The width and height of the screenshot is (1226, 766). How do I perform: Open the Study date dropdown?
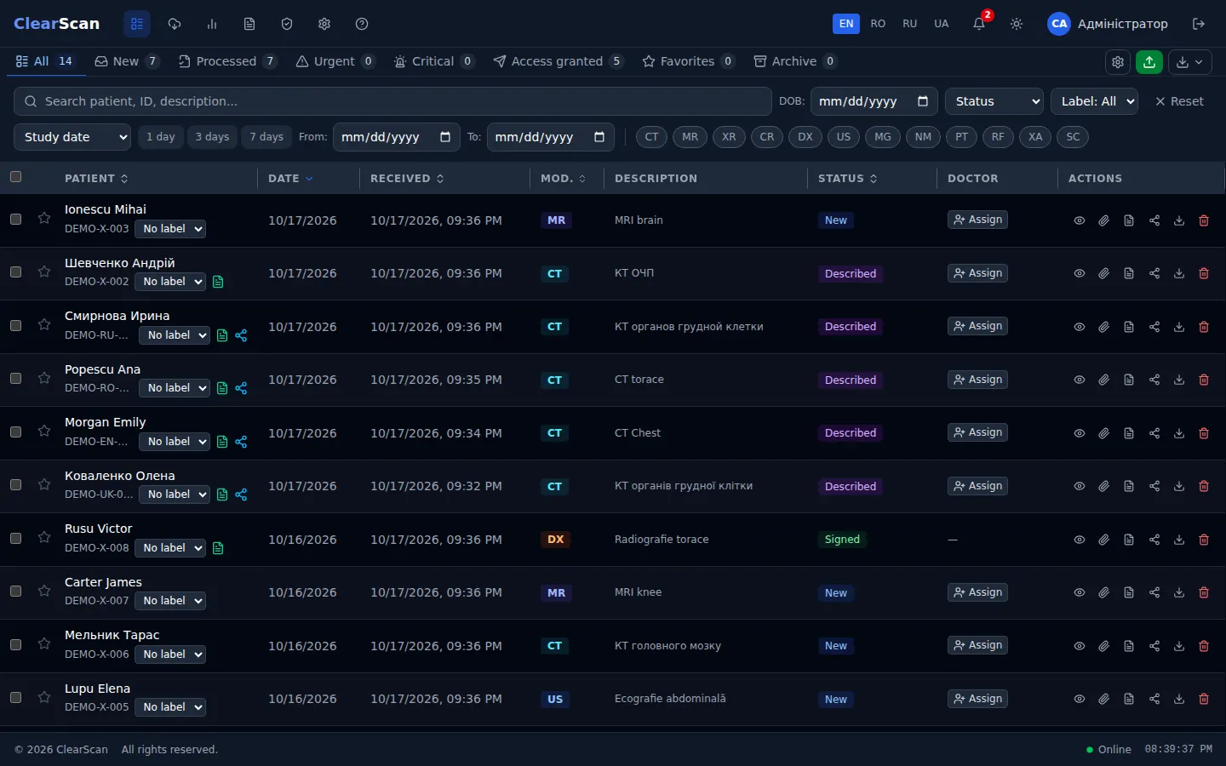[x=72, y=137]
